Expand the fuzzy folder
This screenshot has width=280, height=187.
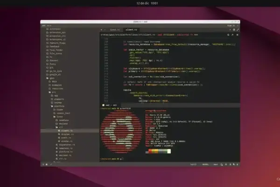pos(51,64)
